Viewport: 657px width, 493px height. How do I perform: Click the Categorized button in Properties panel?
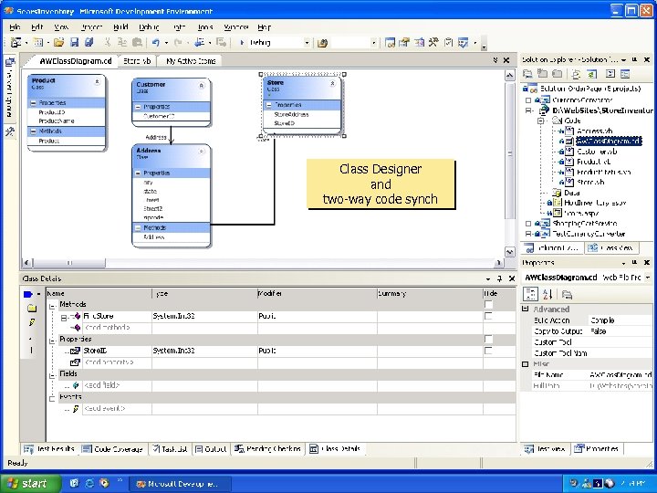point(530,294)
